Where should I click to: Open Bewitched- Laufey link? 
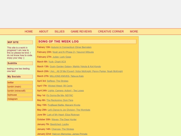[60, 125]
